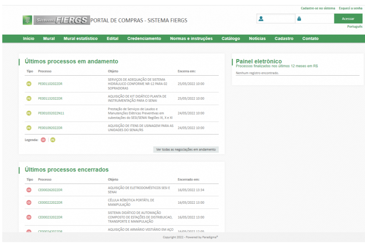Click the 'AQUISIÇÃO DE ITENS DE USINAGEM' description

[x=141, y=128]
